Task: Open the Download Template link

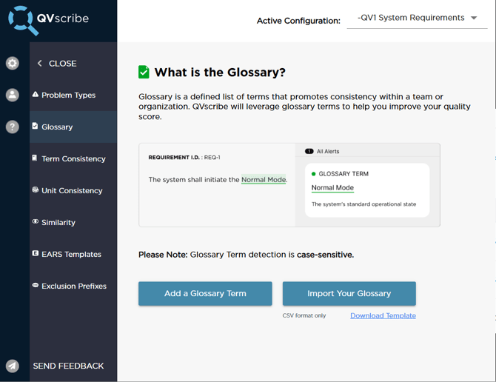Action: pos(383,315)
